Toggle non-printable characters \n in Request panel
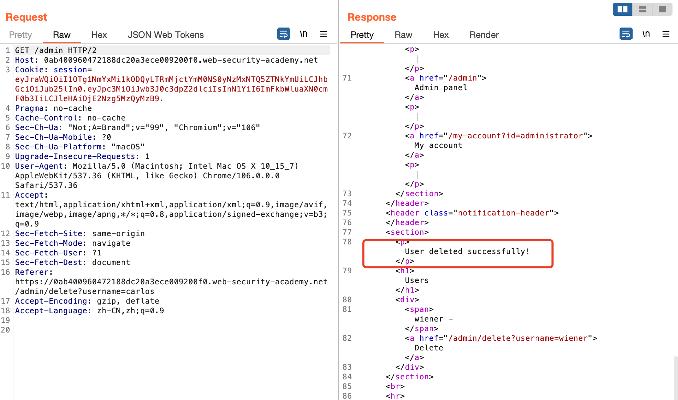This screenshot has height=400, width=678. coord(303,34)
